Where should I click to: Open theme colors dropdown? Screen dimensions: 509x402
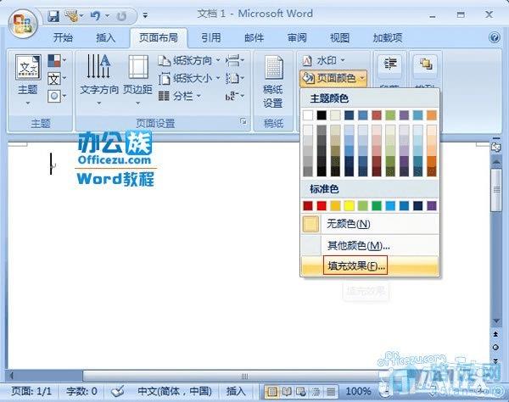(x=57, y=60)
